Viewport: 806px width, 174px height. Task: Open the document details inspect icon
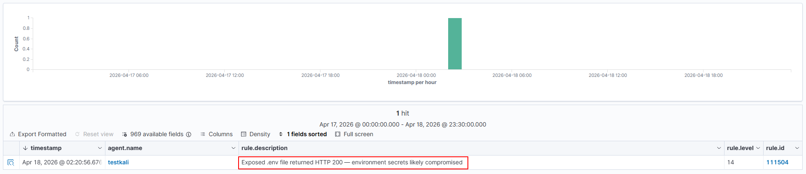(11, 162)
